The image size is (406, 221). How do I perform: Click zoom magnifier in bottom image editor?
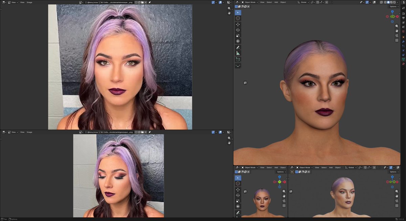tap(229, 138)
